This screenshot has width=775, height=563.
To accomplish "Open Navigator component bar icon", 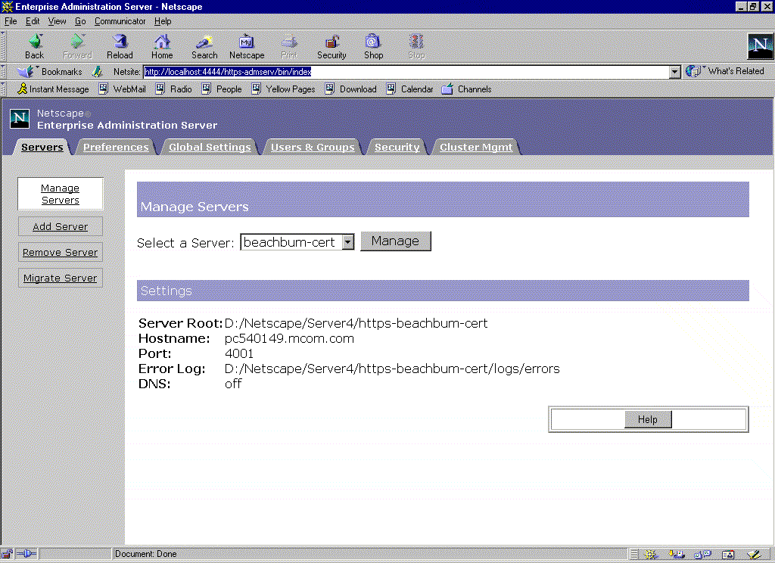I will 650,555.
